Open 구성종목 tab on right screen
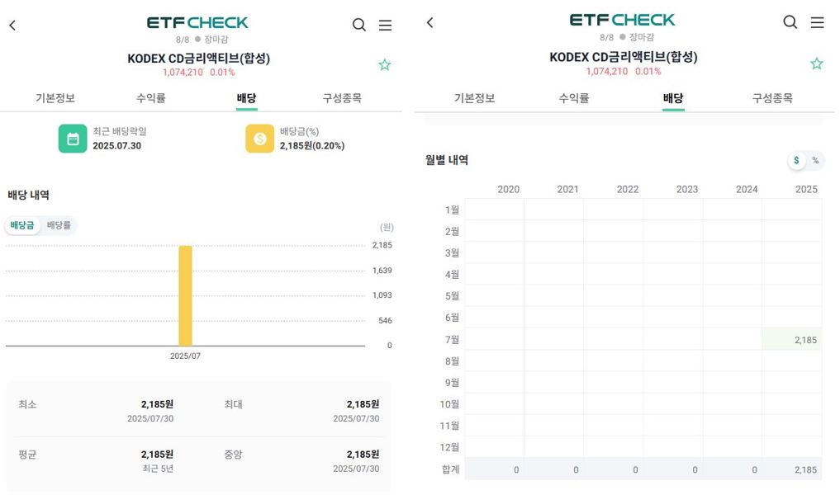 772,98
